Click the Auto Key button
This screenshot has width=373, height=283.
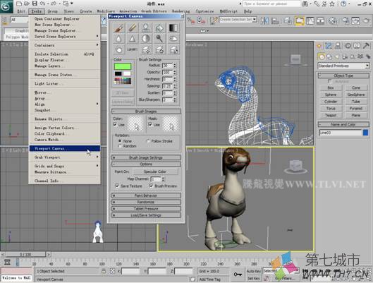click(x=253, y=271)
